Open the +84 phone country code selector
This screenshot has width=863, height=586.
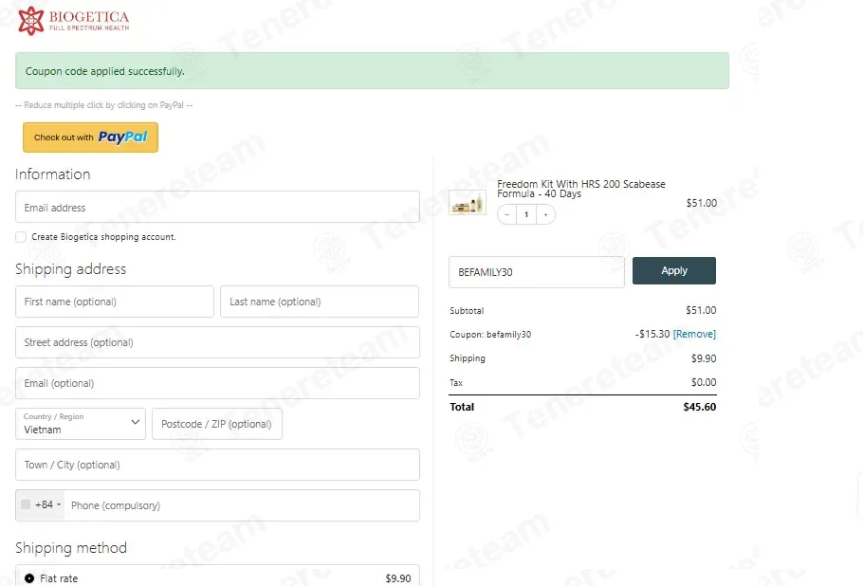tap(41, 504)
